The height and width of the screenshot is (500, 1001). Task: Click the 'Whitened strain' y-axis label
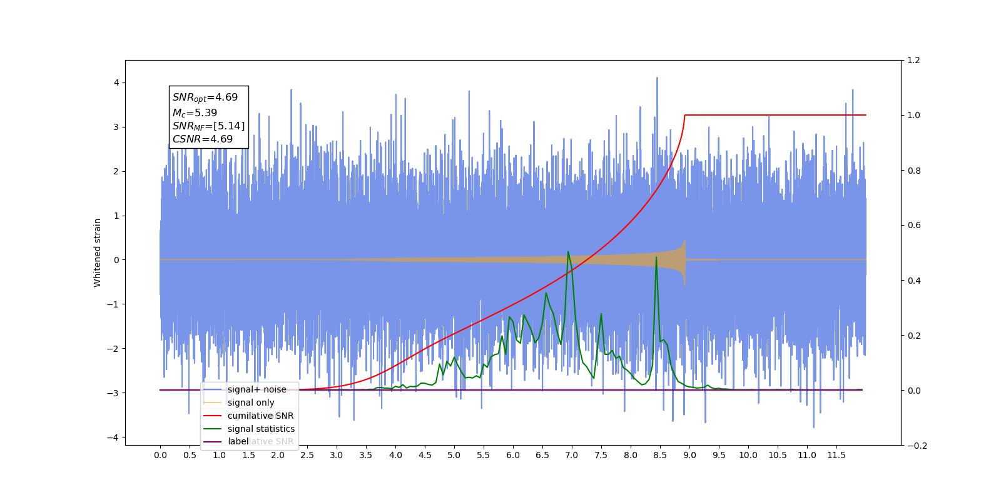click(x=98, y=252)
